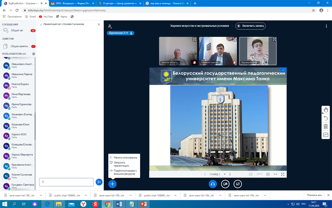This screenshot has height=208, width=332.
Task: Zoom in on the slide
Action: (x=268, y=174)
